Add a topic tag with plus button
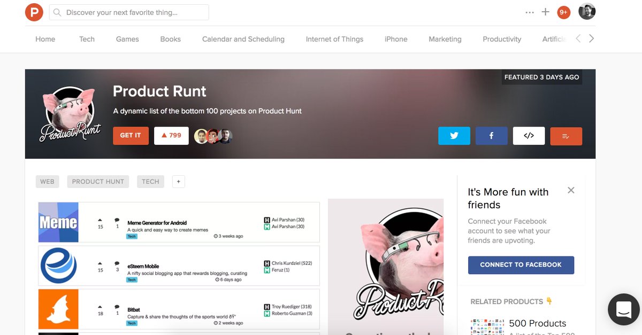Viewport: 642px width, 335px height. click(178, 182)
